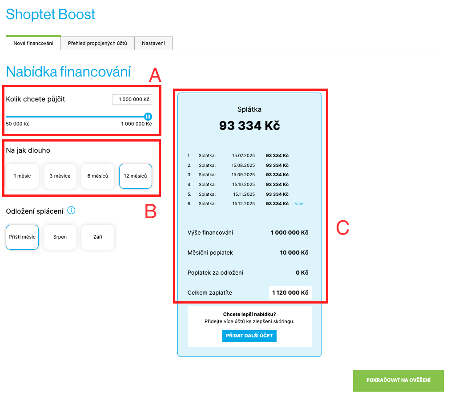450x397 pixels.
Task: Click the Na jak dlouho label
Action: (x=28, y=150)
